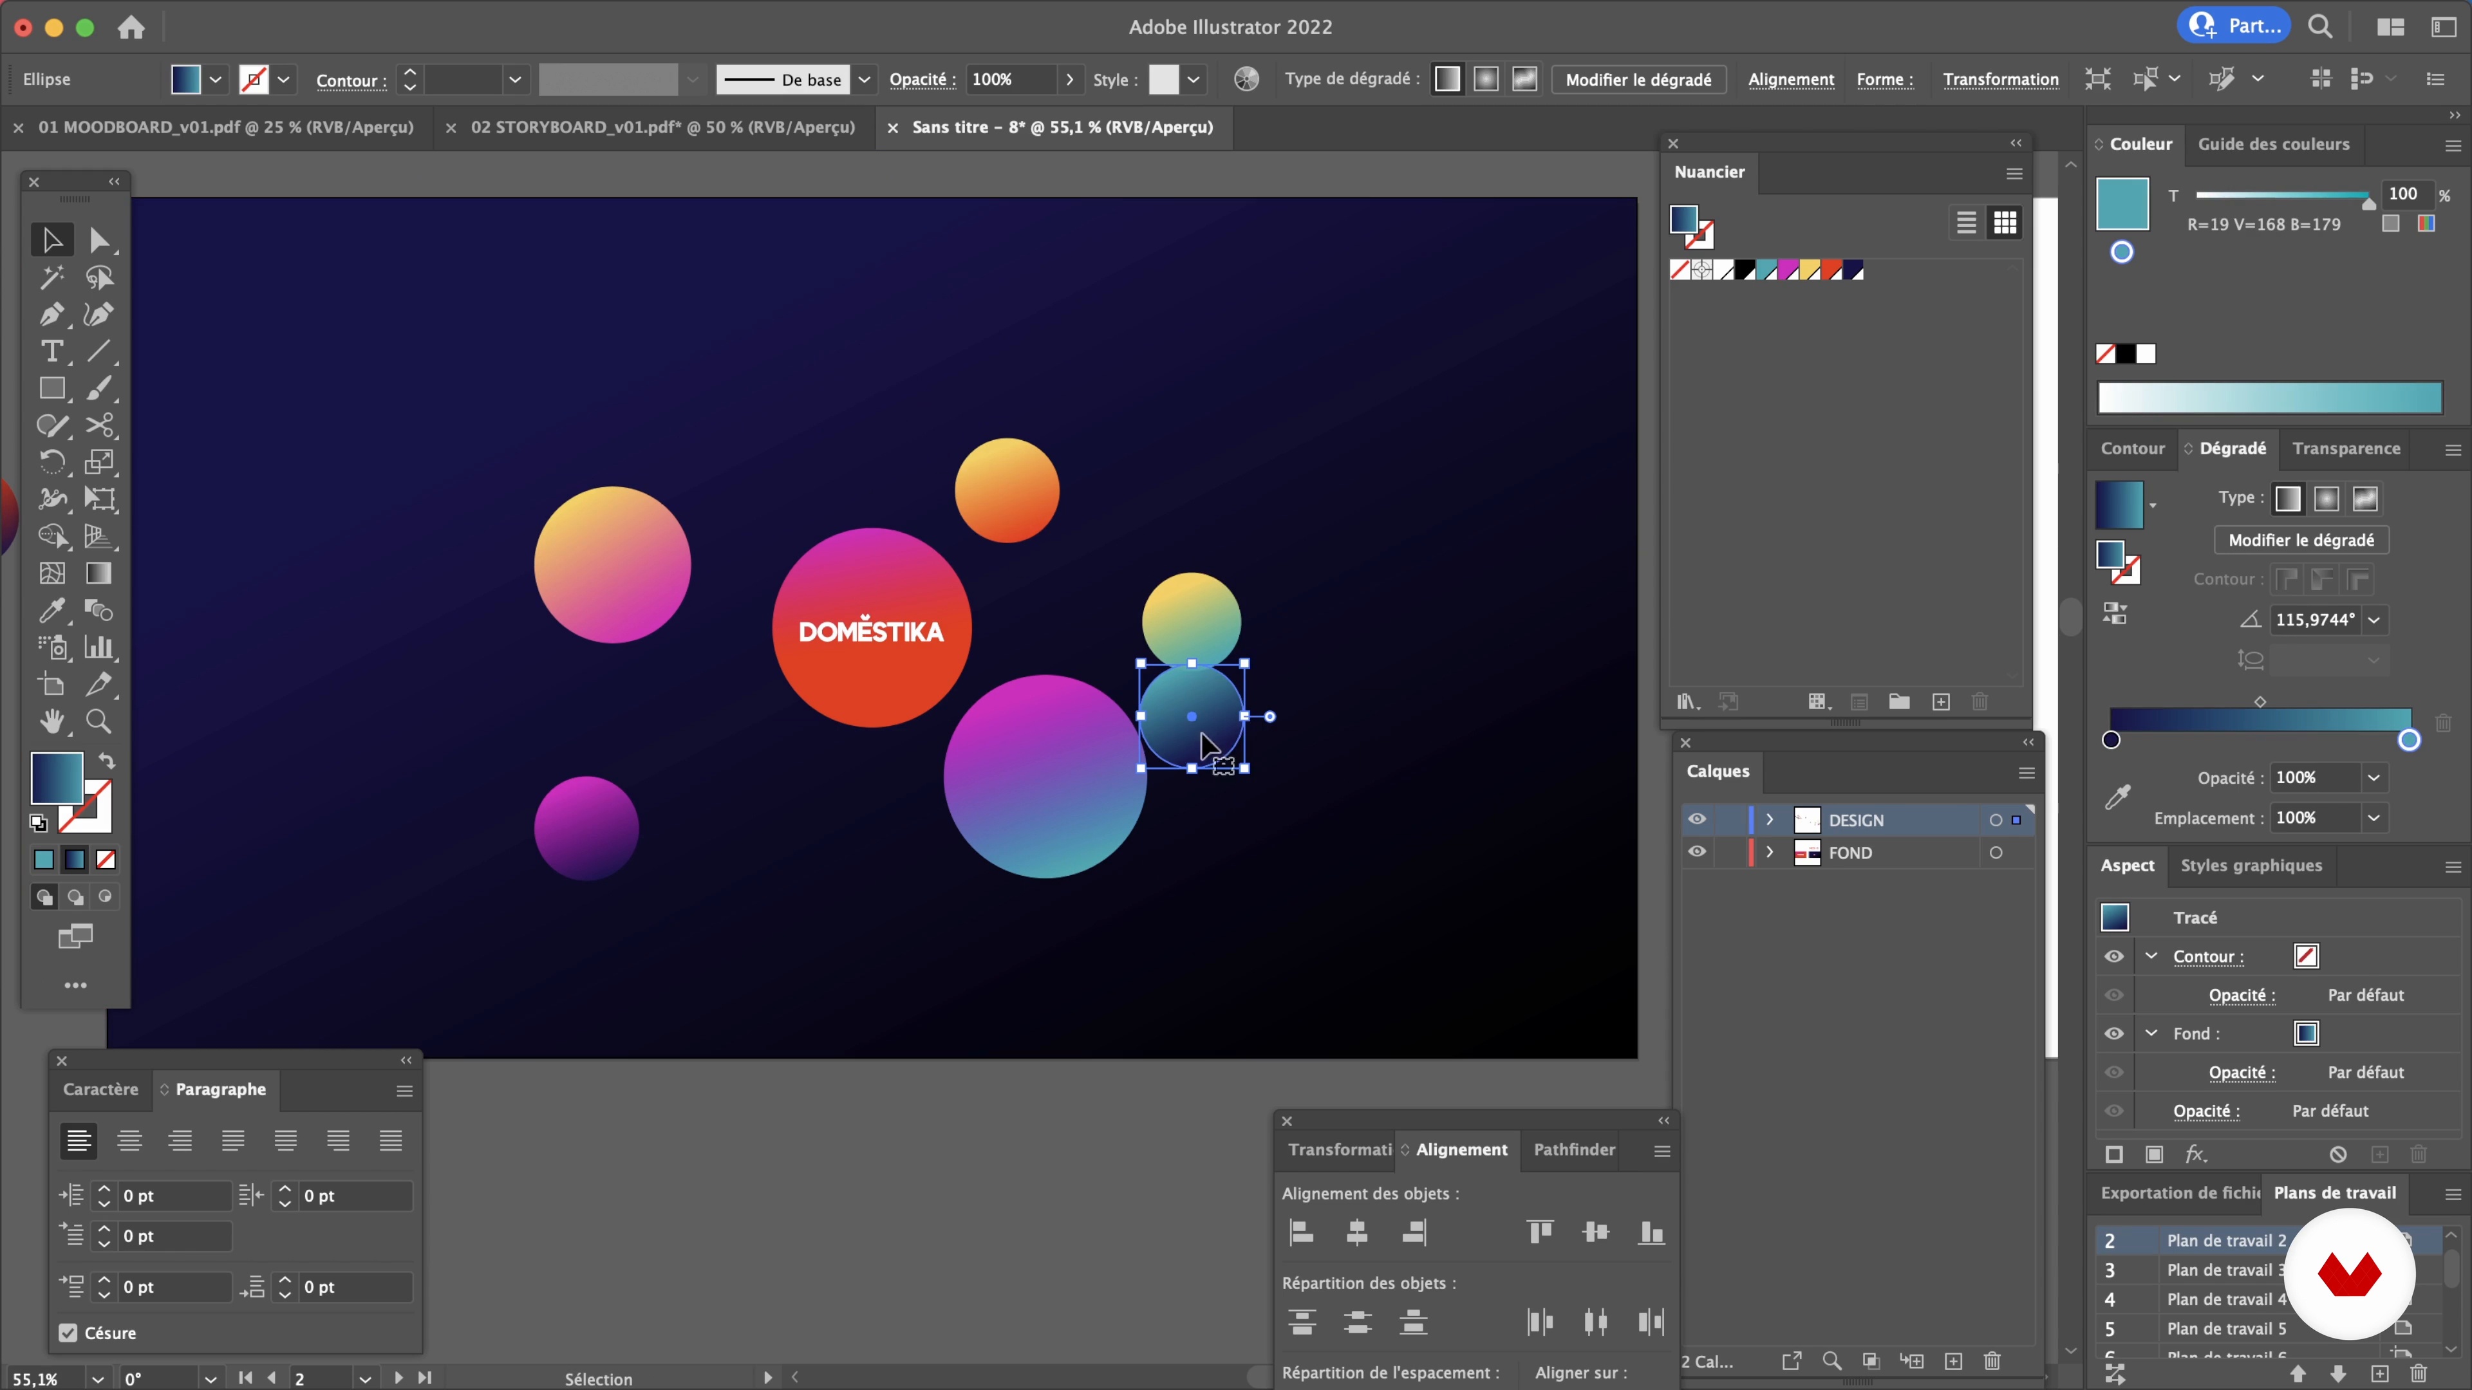Switch to 01 MOODBOARD_v01.pdf tab
This screenshot has height=1390, width=2472.
click(225, 127)
